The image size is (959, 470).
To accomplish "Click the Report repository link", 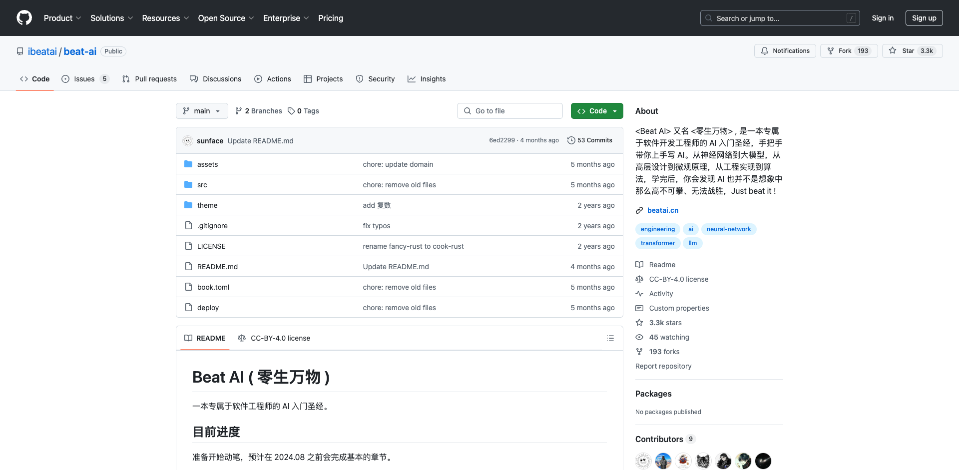I will coord(663,366).
